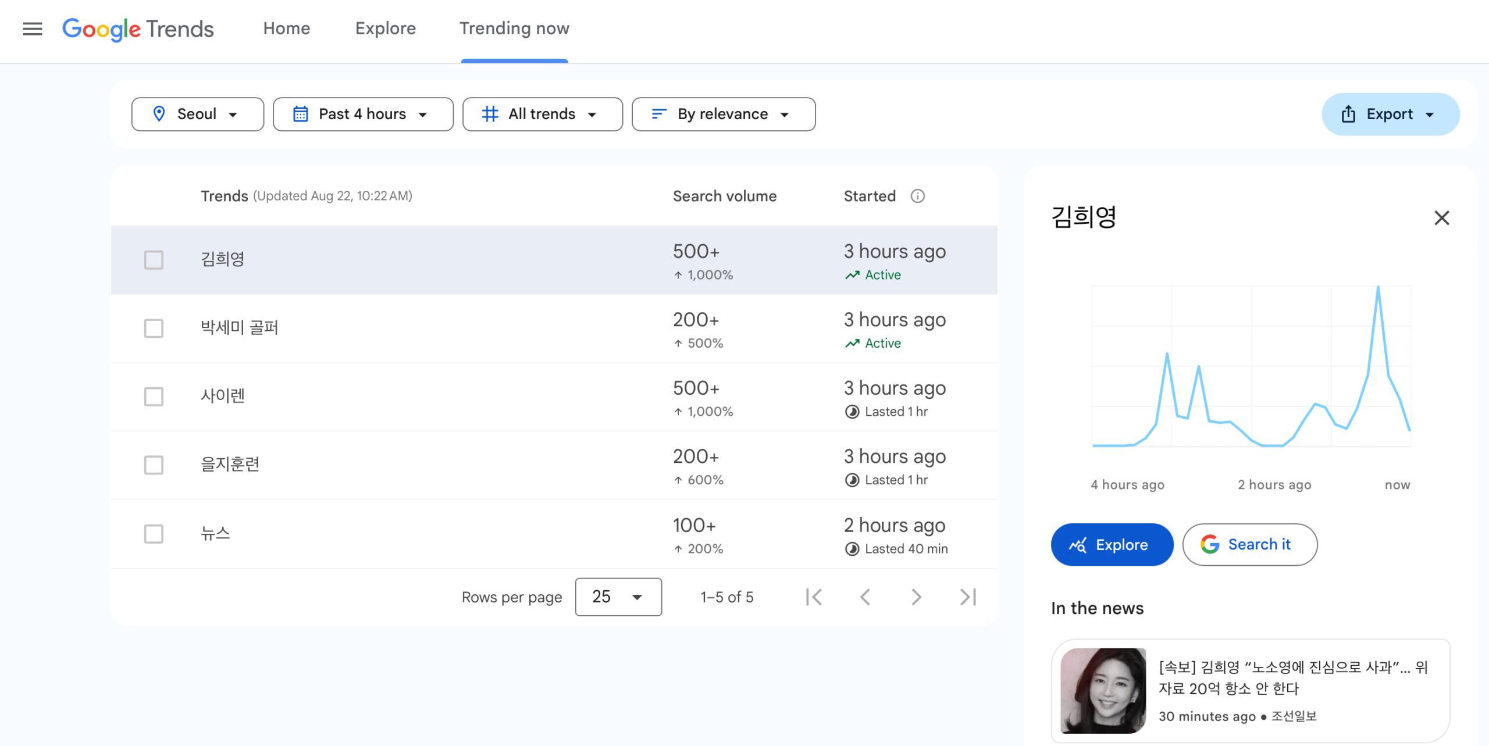Click the 100+ search volume for 뉴스
Screen dimensions: 1489x746
click(694, 526)
